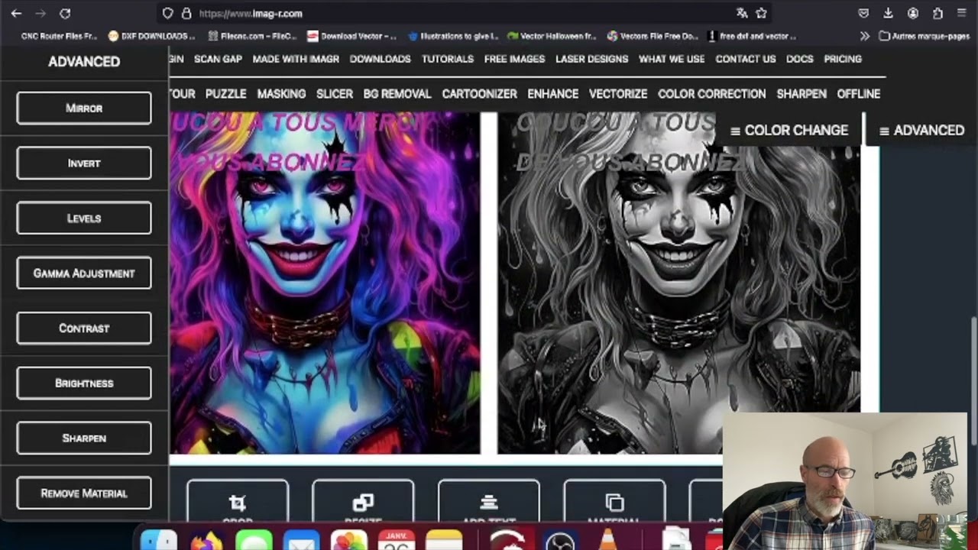The image size is (978, 550).
Task: Open the Free Images nav item
Action: tap(514, 59)
